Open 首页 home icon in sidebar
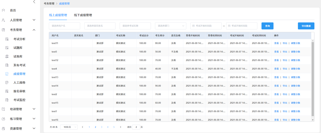 click(x=3, y=10)
